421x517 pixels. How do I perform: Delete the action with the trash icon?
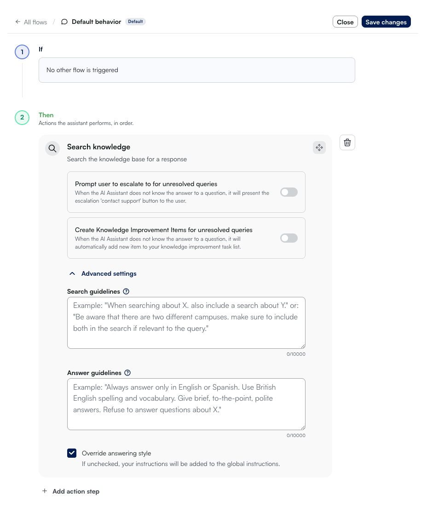pos(347,142)
